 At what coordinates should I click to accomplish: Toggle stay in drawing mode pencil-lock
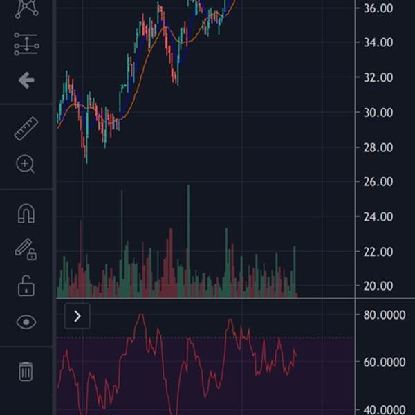pos(26,249)
